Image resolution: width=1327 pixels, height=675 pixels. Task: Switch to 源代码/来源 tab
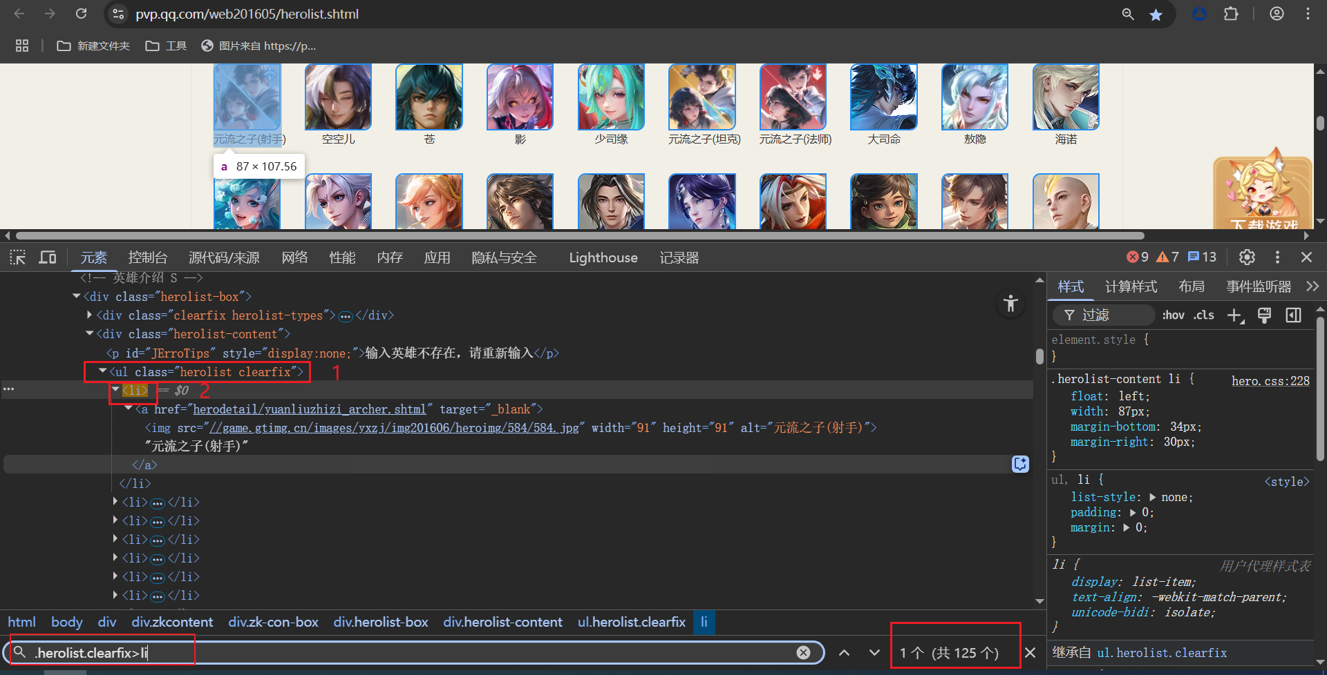pos(224,257)
